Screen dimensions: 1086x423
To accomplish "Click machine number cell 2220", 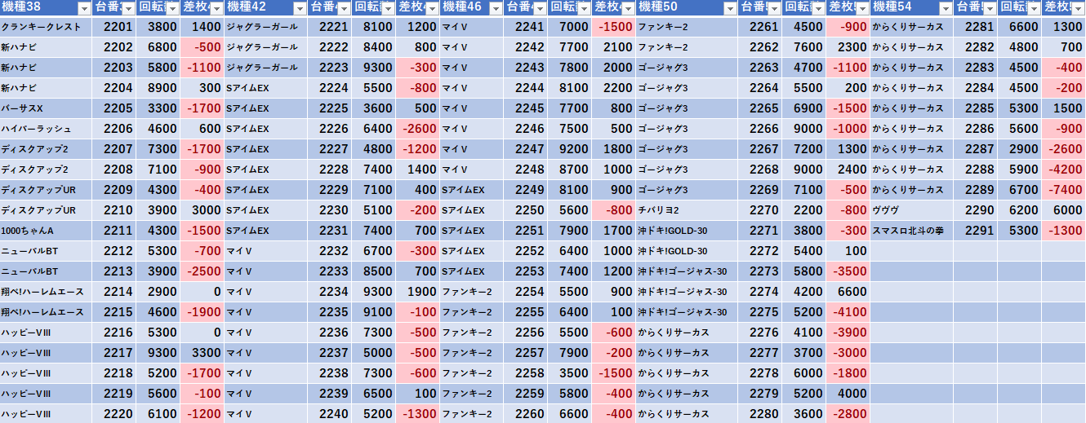I will coord(114,414).
